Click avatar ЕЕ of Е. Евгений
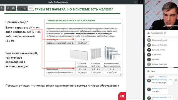The image size is (178, 100). click(149, 55)
